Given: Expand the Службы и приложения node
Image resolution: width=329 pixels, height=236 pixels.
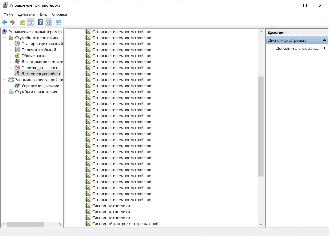Looking at the screenshot, I should [5, 92].
